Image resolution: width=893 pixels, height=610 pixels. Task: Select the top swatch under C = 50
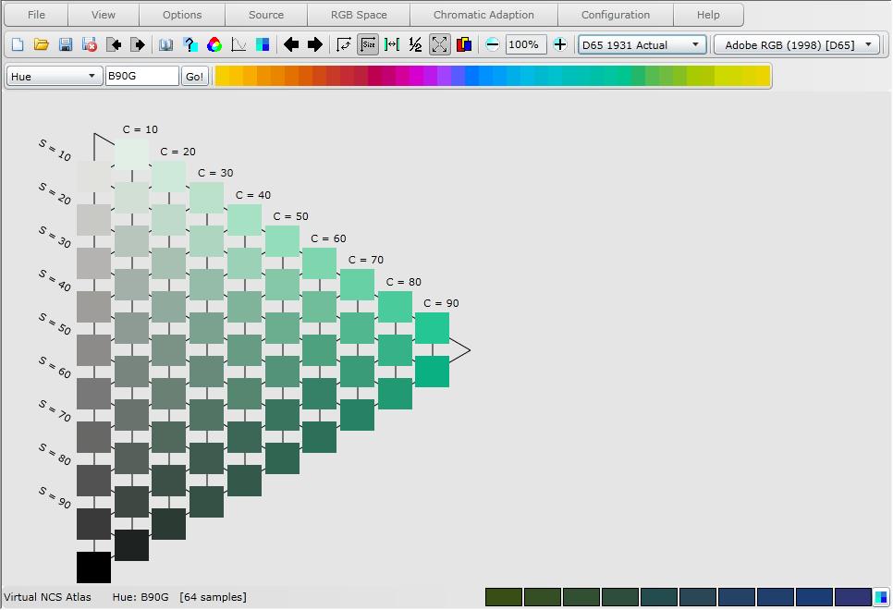[x=282, y=241]
